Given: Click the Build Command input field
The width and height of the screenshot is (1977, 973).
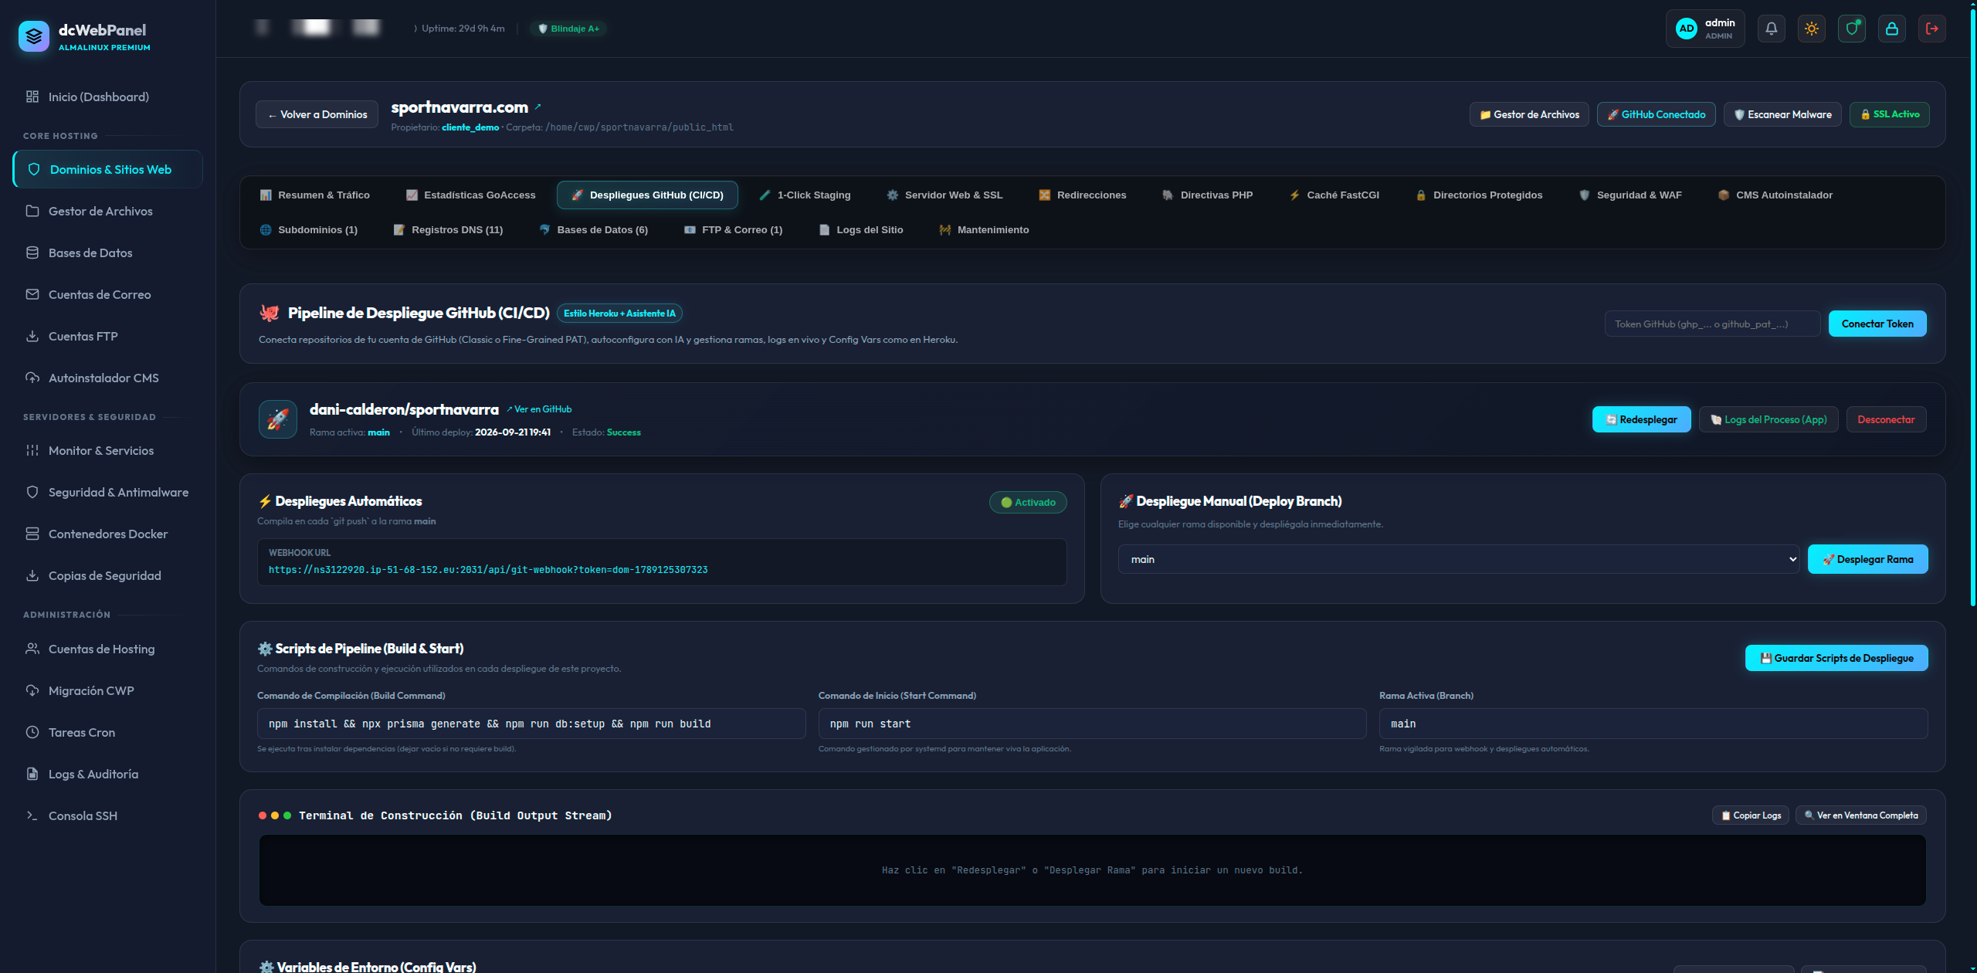Looking at the screenshot, I should click(x=531, y=724).
